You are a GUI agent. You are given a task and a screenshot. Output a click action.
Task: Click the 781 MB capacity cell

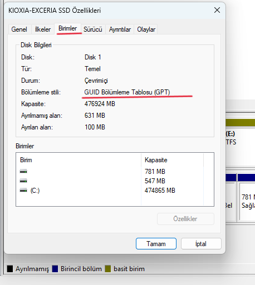155,172
